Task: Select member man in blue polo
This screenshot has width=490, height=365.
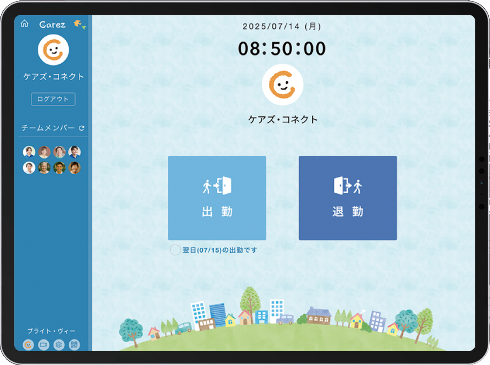Action: (x=74, y=152)
